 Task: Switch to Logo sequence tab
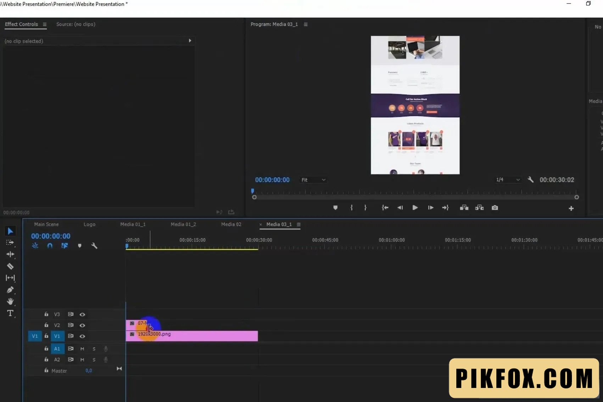pos(89,224)
